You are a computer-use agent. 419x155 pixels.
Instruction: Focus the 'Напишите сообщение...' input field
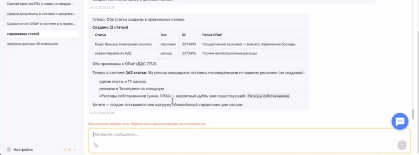coord(249,134)
